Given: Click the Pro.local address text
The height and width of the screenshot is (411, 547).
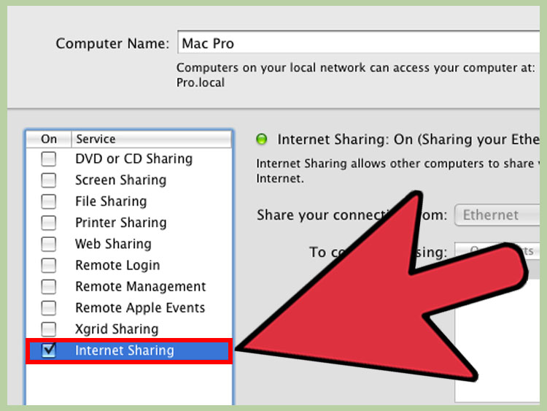Looking at the screenshot, I should pos(201,82).
